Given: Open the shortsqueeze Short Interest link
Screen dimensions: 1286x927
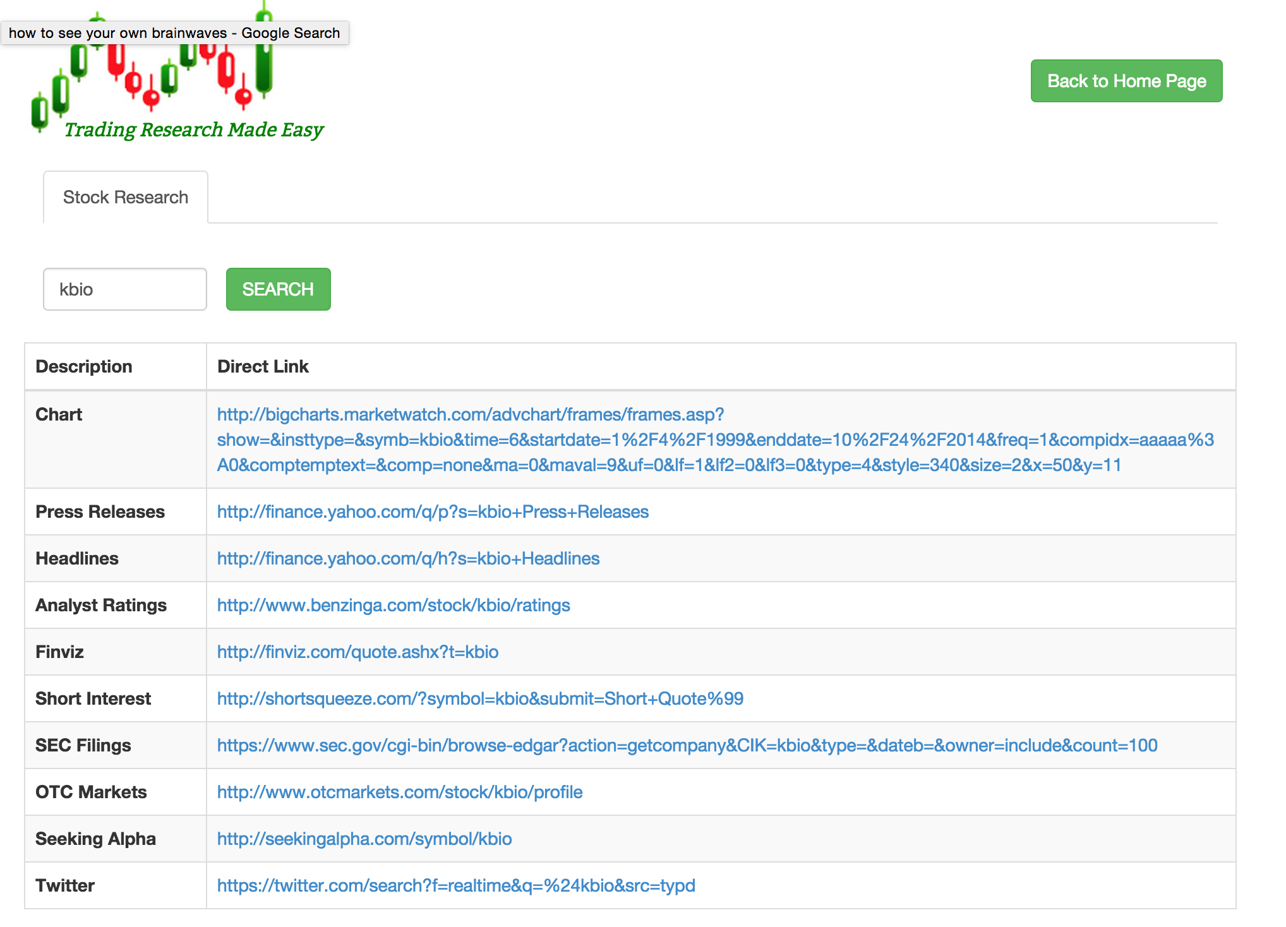Looking at the screenshot, I should pos(480,698).
